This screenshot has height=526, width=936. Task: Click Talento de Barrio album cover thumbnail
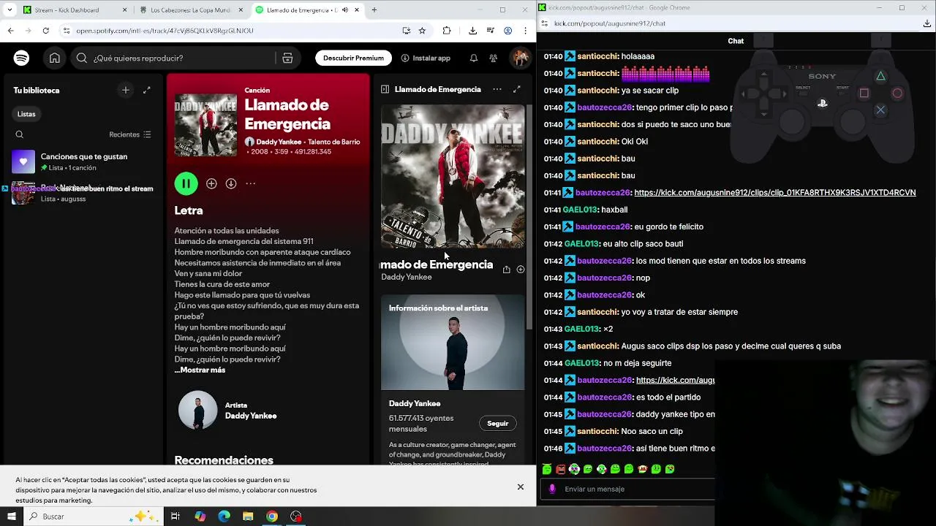pos(205,125)
